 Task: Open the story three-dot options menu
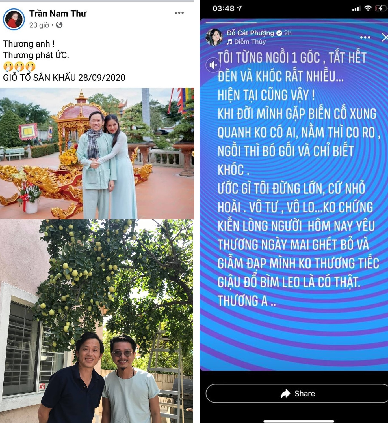pos(365,37)
